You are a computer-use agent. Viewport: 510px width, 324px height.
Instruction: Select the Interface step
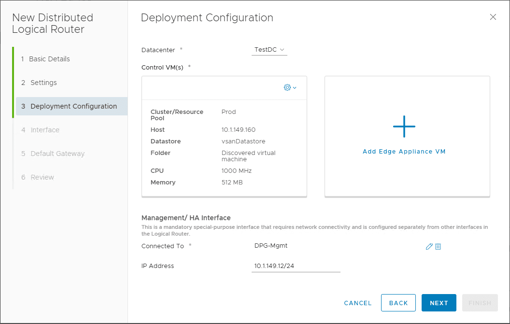tap(43, 129)
